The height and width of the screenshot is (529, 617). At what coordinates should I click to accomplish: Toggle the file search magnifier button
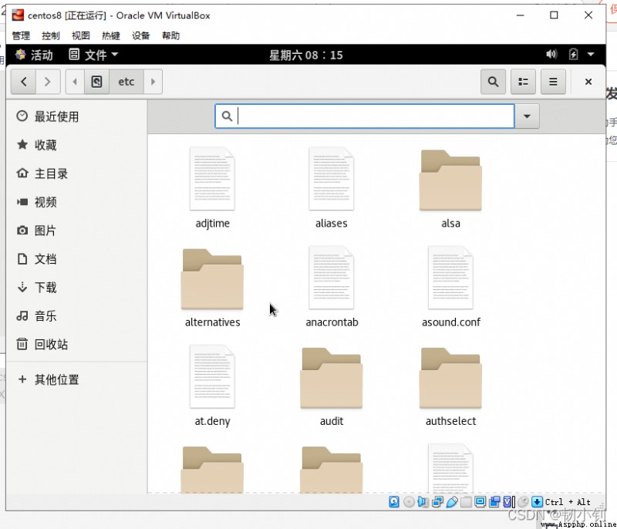493,82
